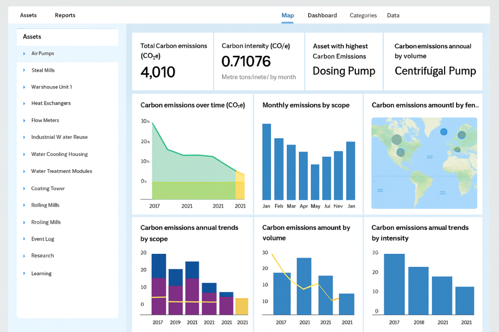Choose Water Coooling Housing asset
The width and height of the screenshot is (499, 332).
coord(59,154)
